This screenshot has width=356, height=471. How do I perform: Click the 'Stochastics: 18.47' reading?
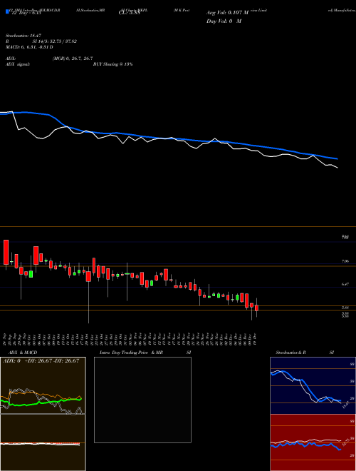tap(23, 36)
